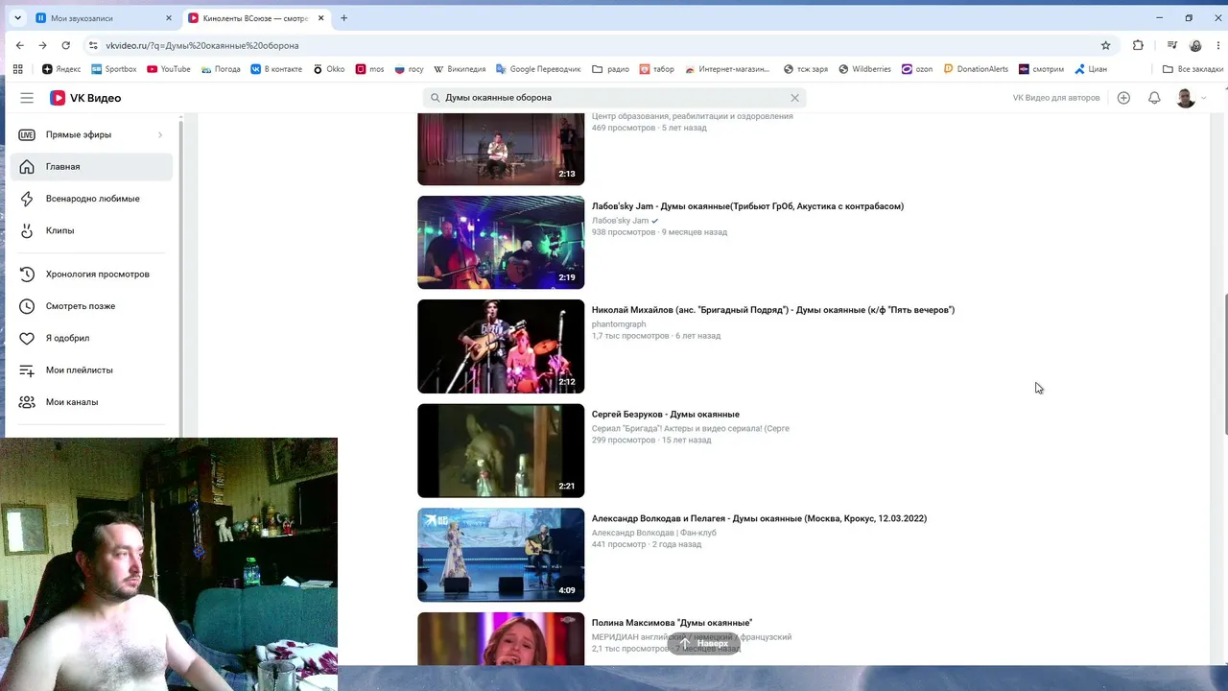Open VK Видео для авторов link
1228x691 pixels.
coord(1056,98)
